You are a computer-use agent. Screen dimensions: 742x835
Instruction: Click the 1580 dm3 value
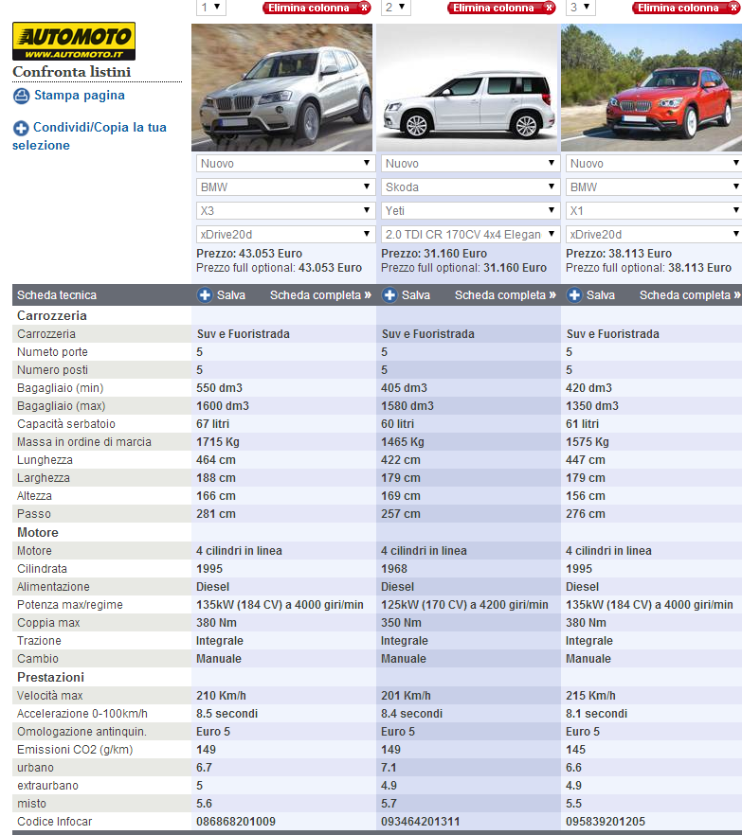[x=407, y=406]
